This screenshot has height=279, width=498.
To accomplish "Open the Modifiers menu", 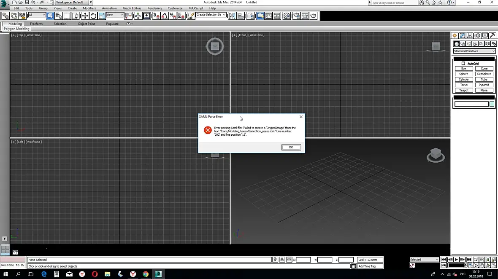I will coord(89,8).
